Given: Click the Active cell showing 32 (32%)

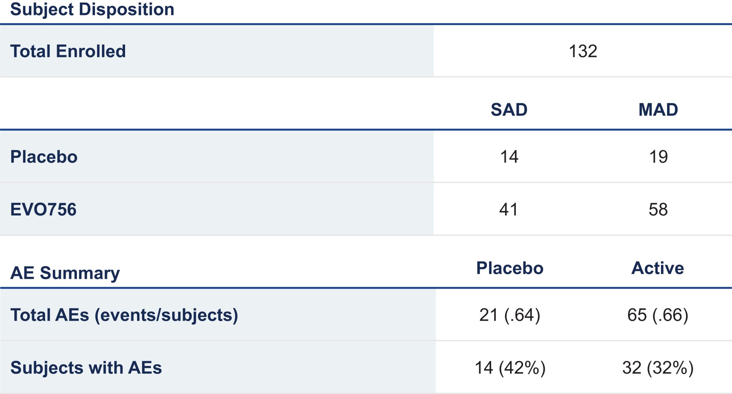Looking at the screenshot, I should 657,368.
